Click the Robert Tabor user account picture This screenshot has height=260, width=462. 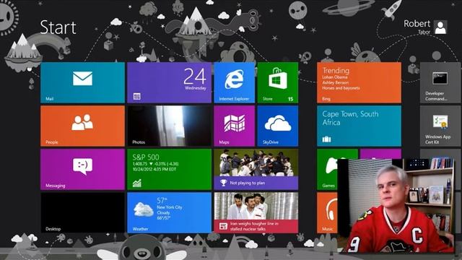[440, 27]
